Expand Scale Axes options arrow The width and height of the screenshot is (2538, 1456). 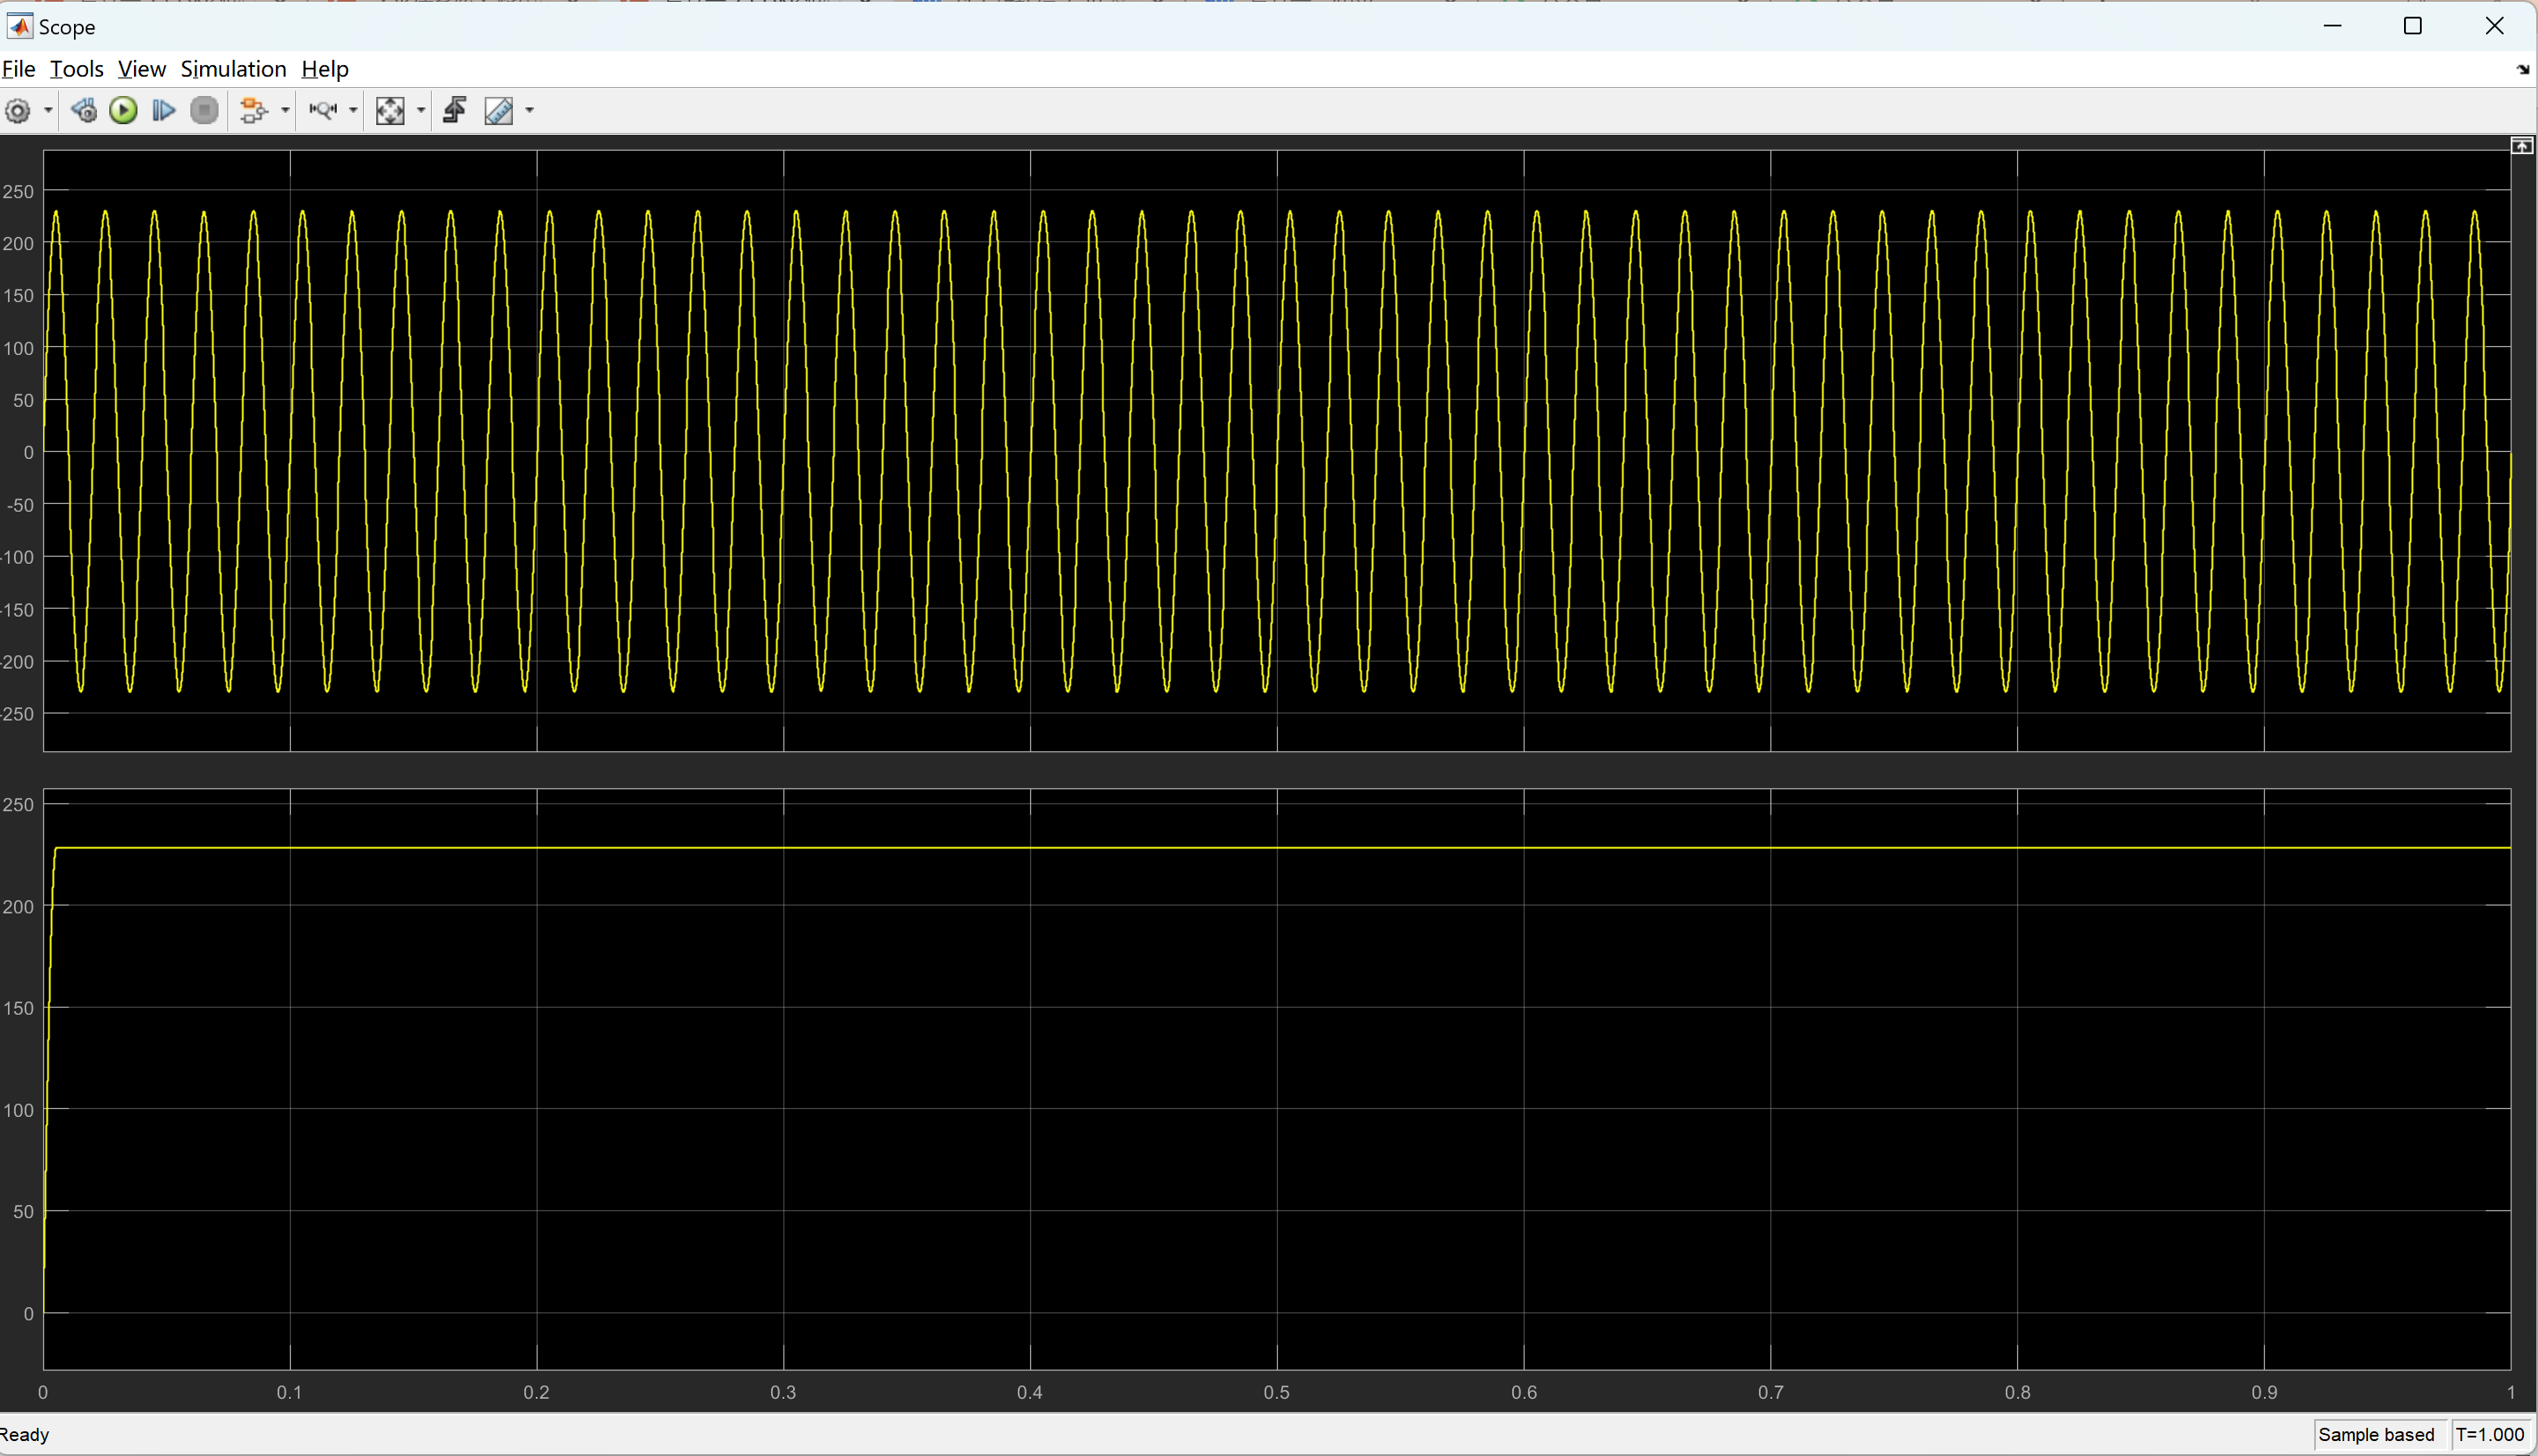point(420,110)
